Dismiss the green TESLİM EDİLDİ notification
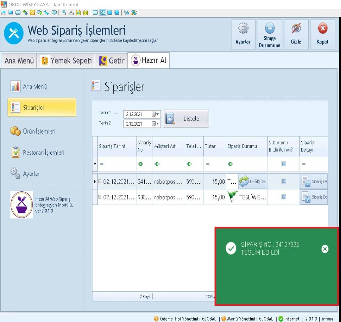The height and width of the screenshot is (322, 341). pyautogui.click(x=325, y=249)
